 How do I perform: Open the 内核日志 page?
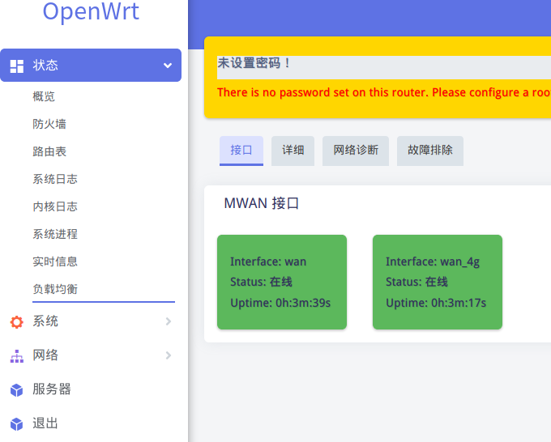click(x=55, y=206)
